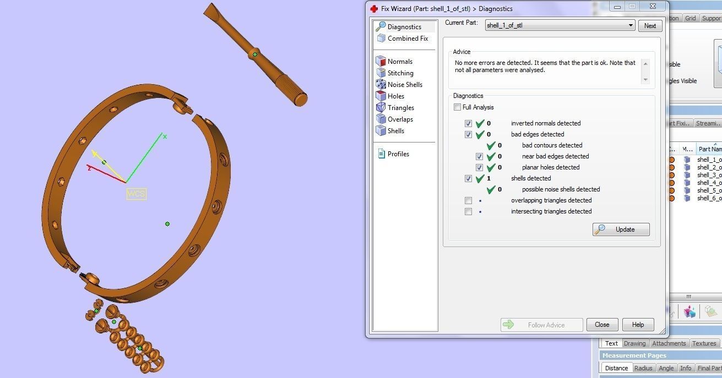Switch to the Text annotation tab
Screen dimensions: 722x378
[611, 343]
